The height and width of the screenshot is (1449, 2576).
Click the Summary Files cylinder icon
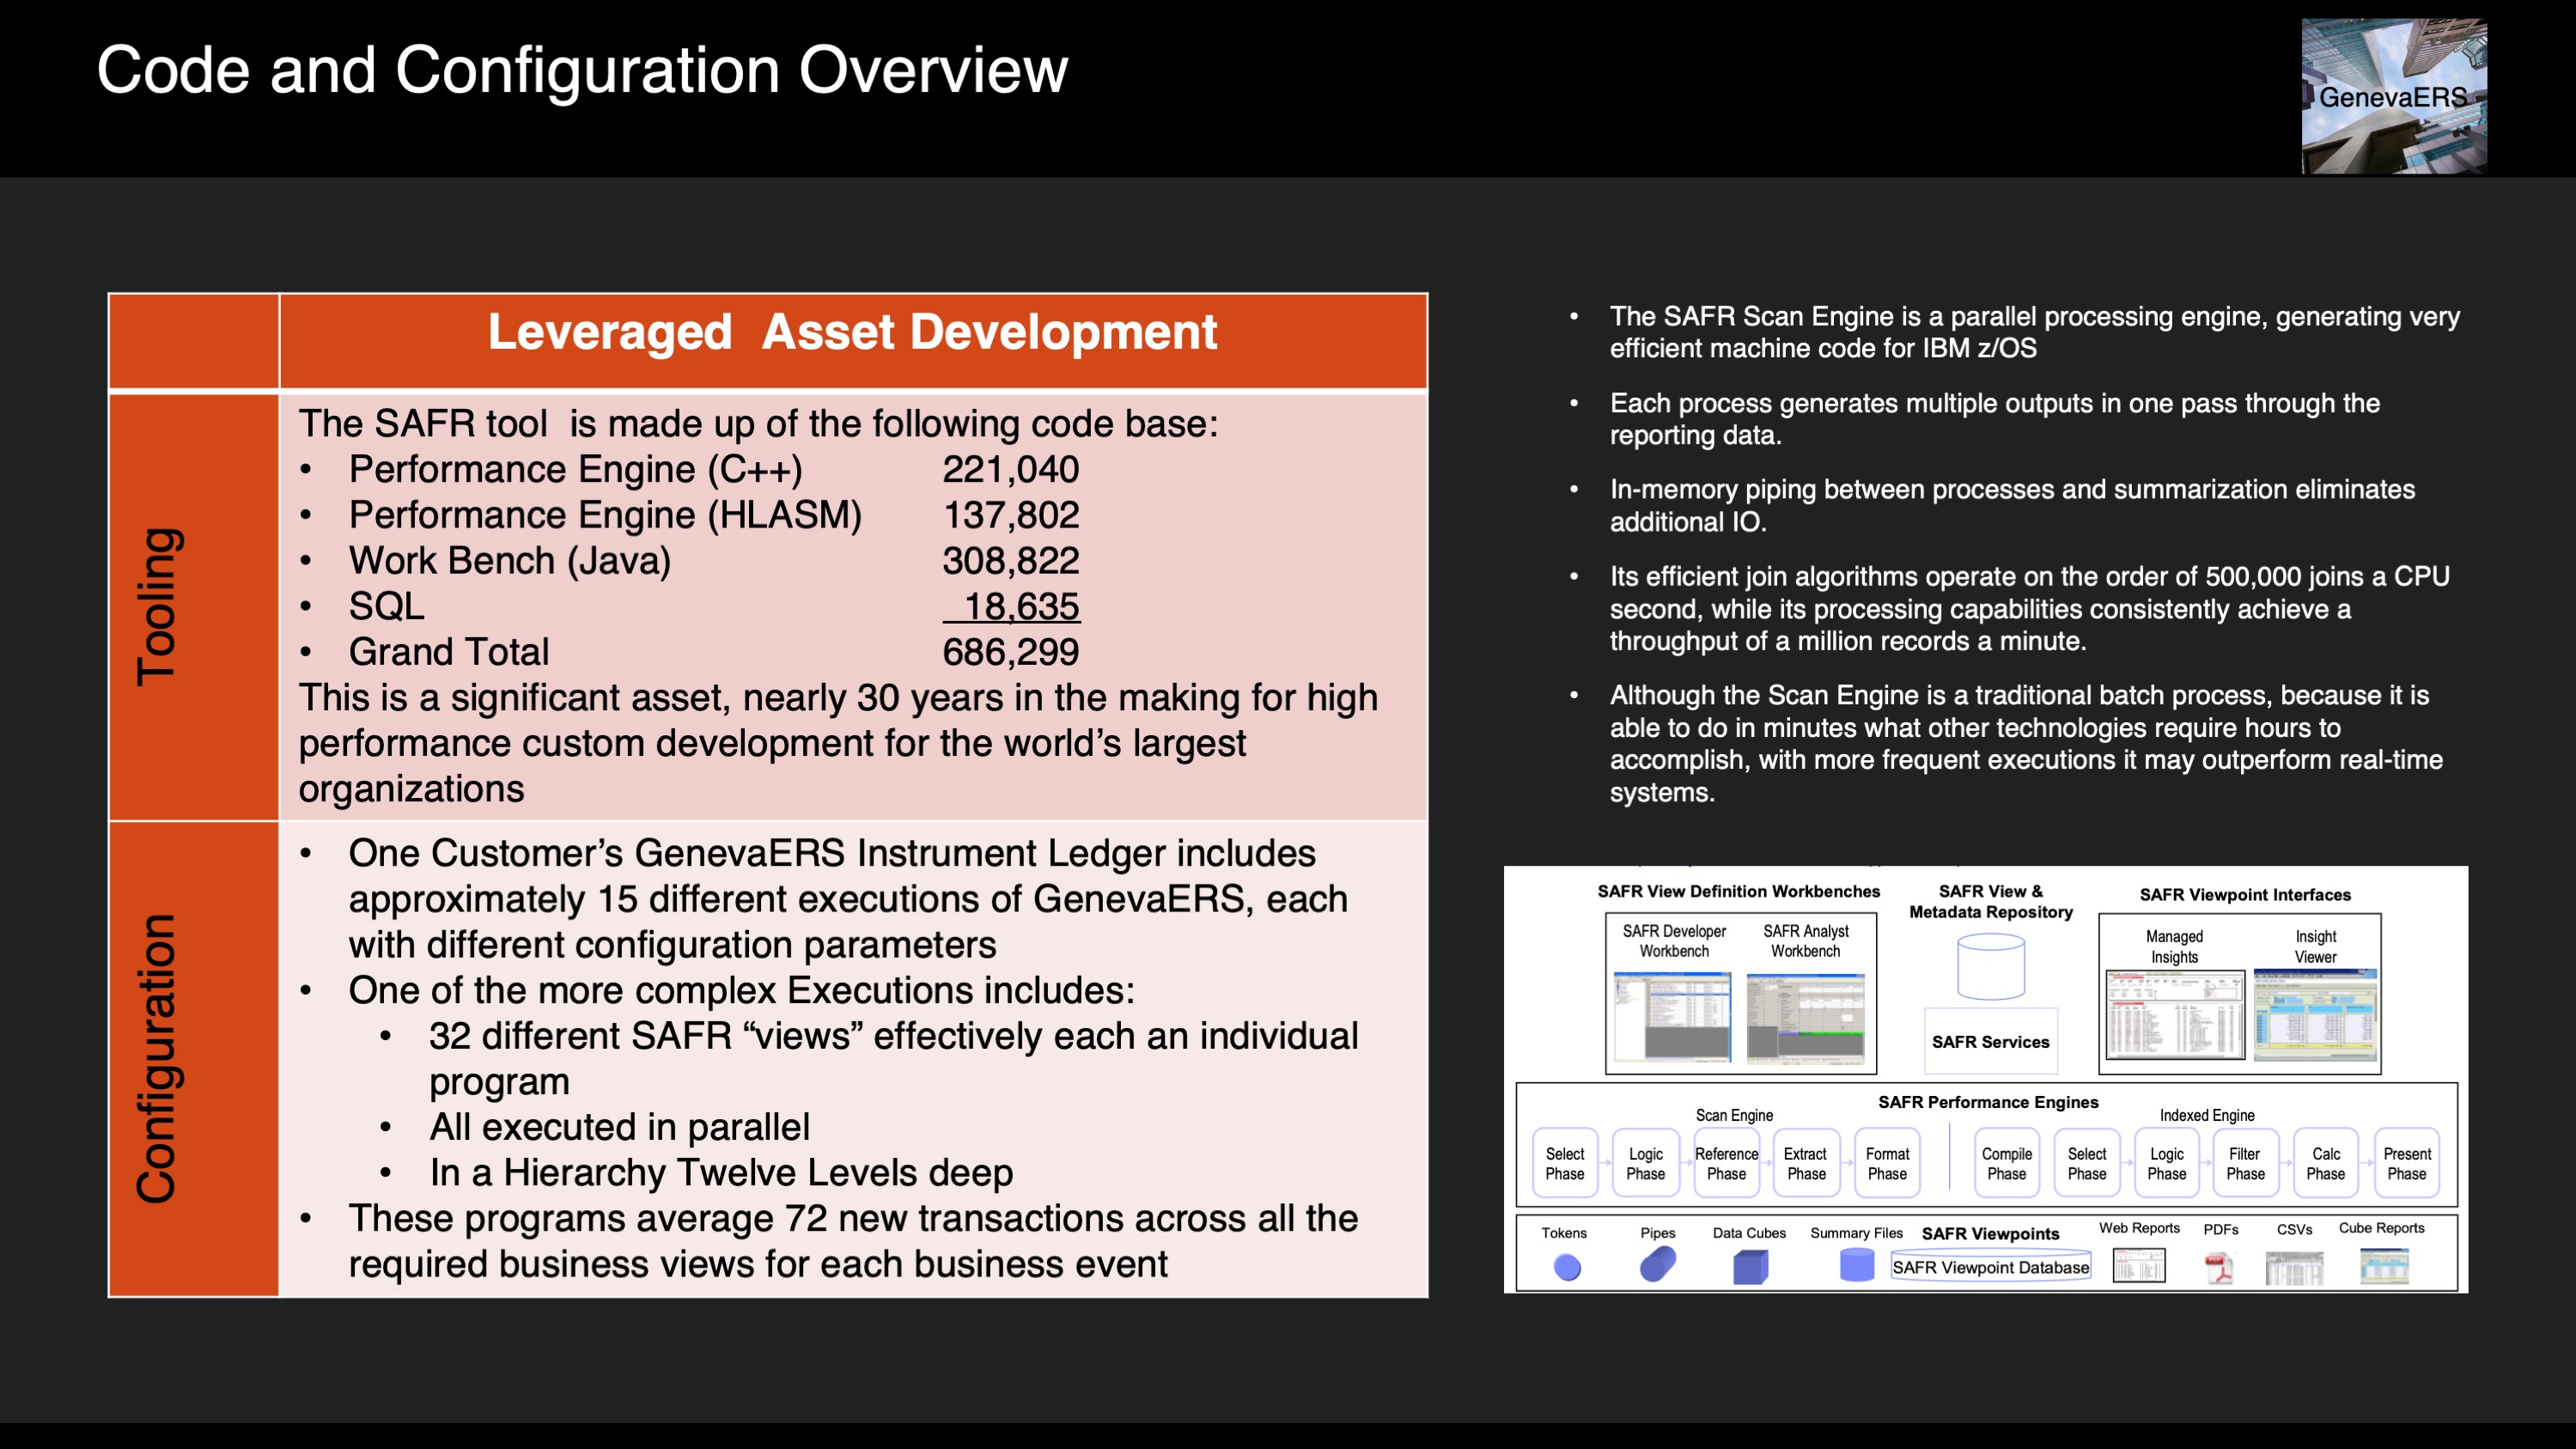pos(1856,1264)
